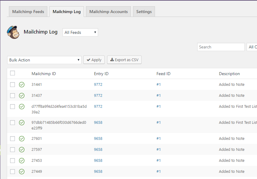Check the box for row 31437
This screenshot has height=179, width=257.
[12, 96]
